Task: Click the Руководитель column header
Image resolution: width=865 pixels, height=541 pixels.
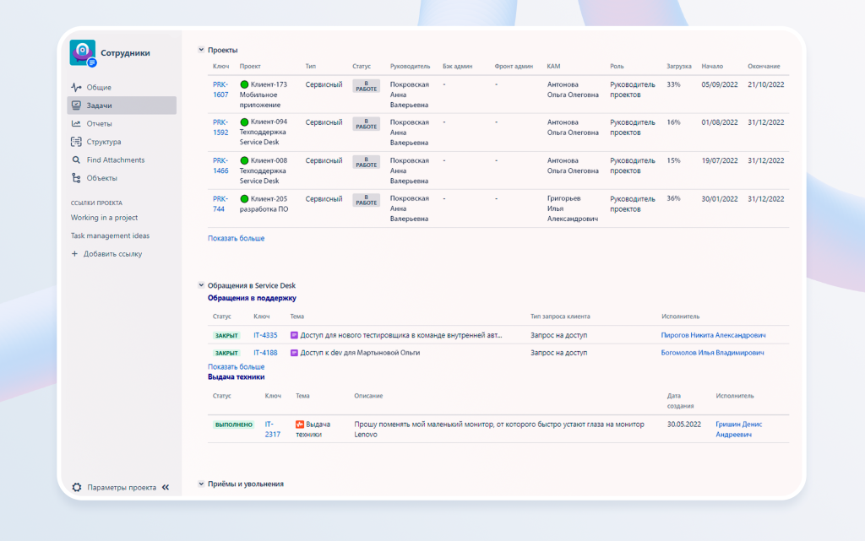Action: point(410,66)
